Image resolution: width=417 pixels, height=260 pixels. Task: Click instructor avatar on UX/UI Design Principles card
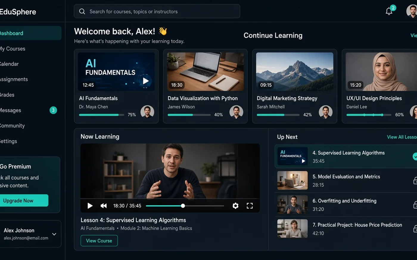pos(414,112)
